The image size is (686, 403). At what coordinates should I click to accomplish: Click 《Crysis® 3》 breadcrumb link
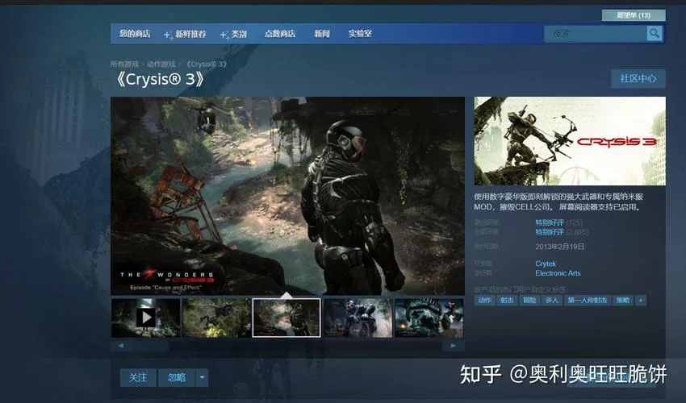click(206, 64)
